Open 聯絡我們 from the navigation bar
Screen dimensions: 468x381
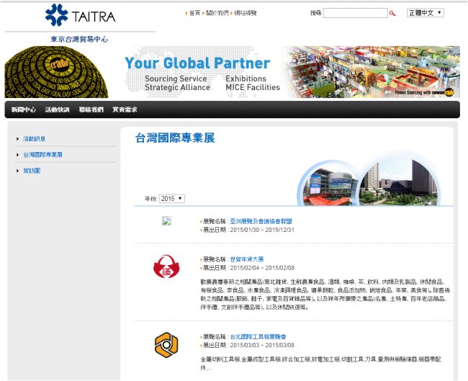91,109
